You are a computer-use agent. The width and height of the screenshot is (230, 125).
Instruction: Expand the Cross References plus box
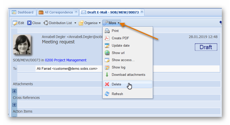click(x=14, y=105)
